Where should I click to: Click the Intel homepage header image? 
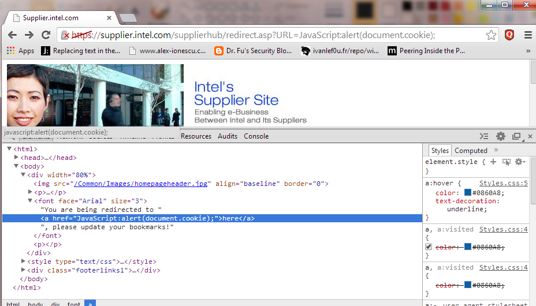[95, 95]
